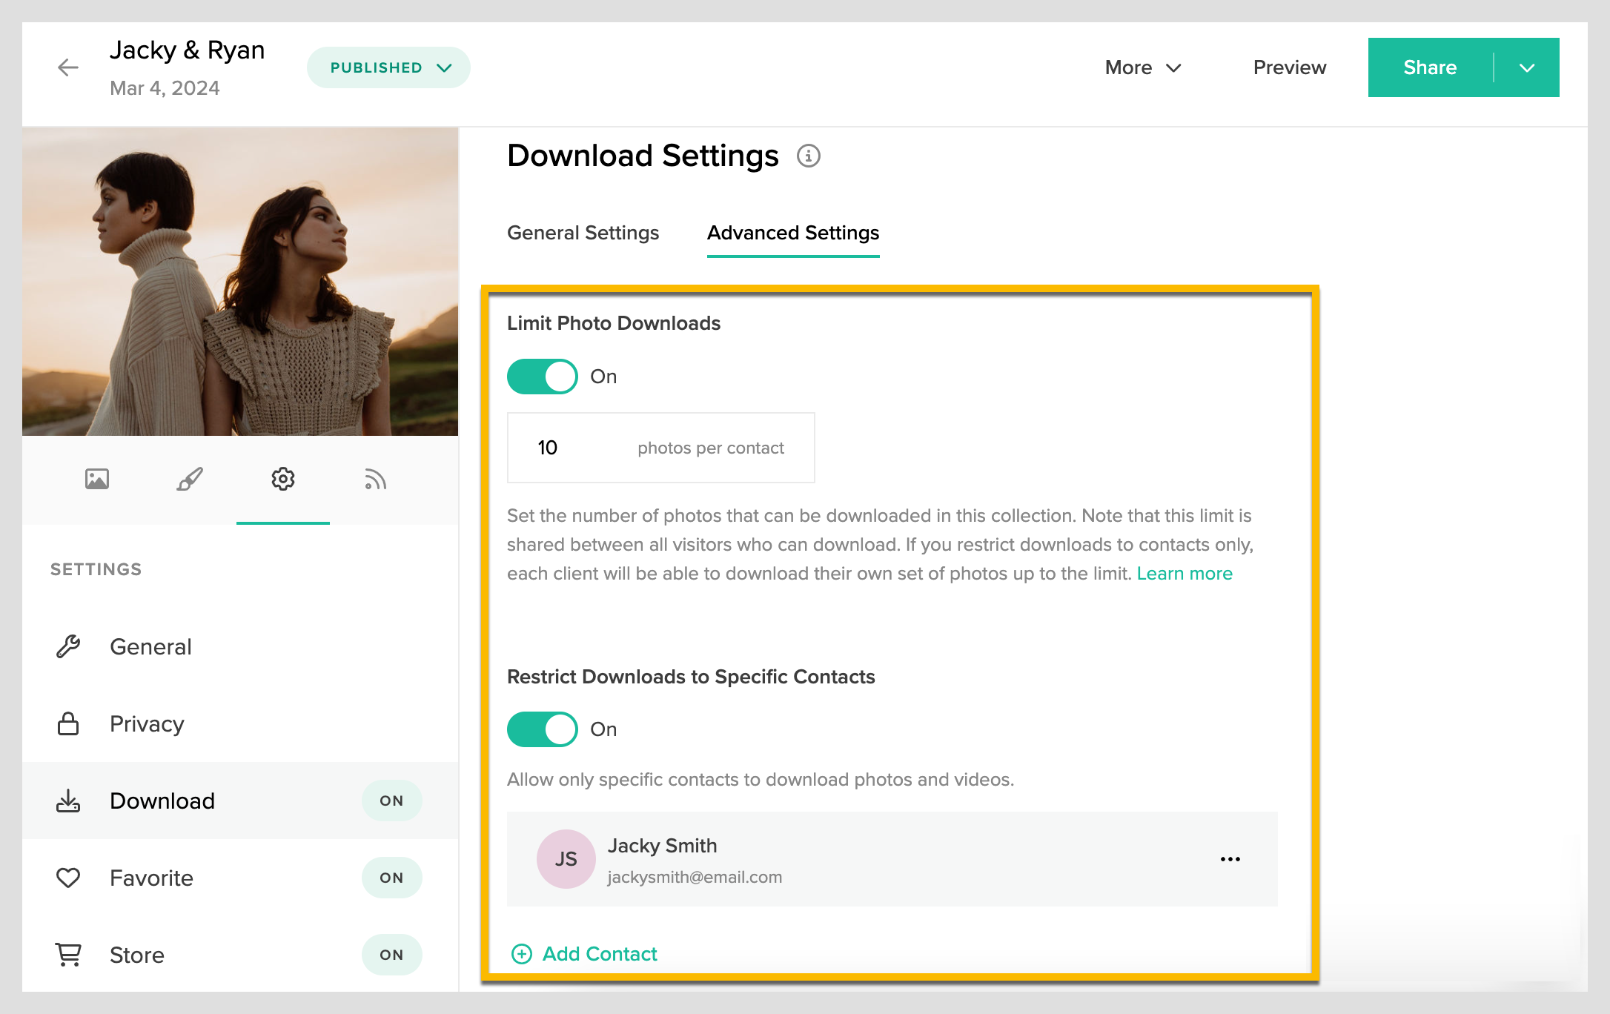The width and height of the screenshot is (1610, 1014).
Task: Disable Restrict Downloads to Specific Contacts toggle
Action: (x=542, y=729)
